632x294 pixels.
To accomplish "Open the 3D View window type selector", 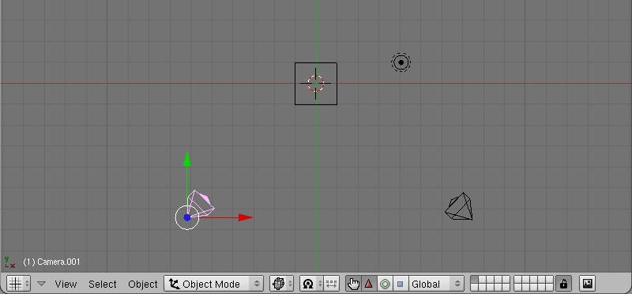I will coord(18,284).
